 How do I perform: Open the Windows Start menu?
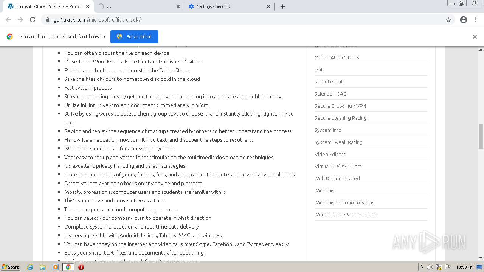click(10, 267)
